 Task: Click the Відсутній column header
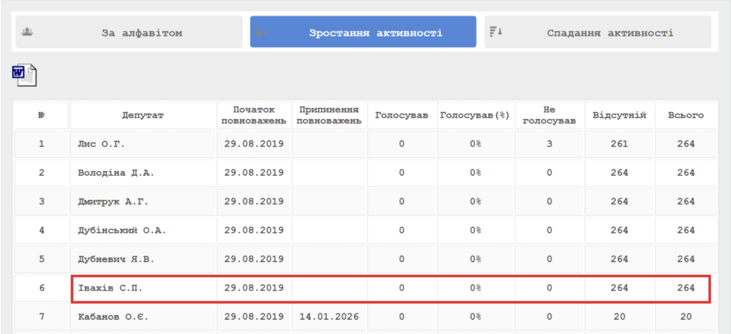click(x=620, y=116)
